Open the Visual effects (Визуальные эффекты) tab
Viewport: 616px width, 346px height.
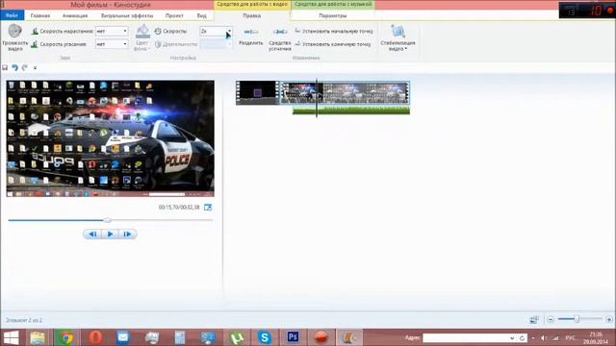[127, 15]
